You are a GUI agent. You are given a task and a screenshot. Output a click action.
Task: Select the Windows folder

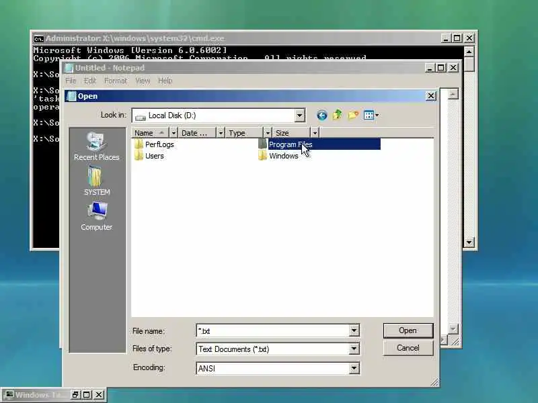pyautogui.click(x=278, y=156)
